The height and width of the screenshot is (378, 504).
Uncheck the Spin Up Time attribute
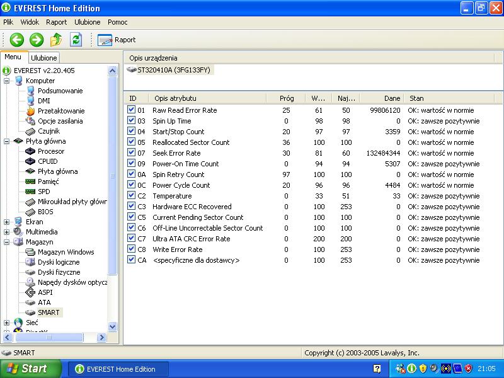[131, 120]
